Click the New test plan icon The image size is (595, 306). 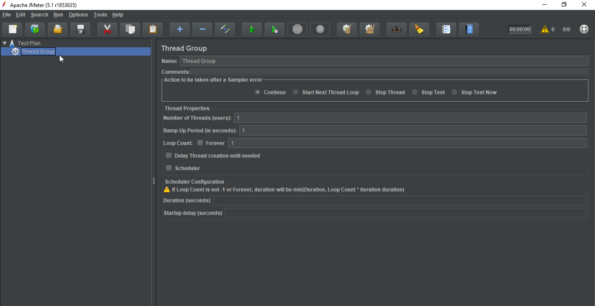(13, 29)
